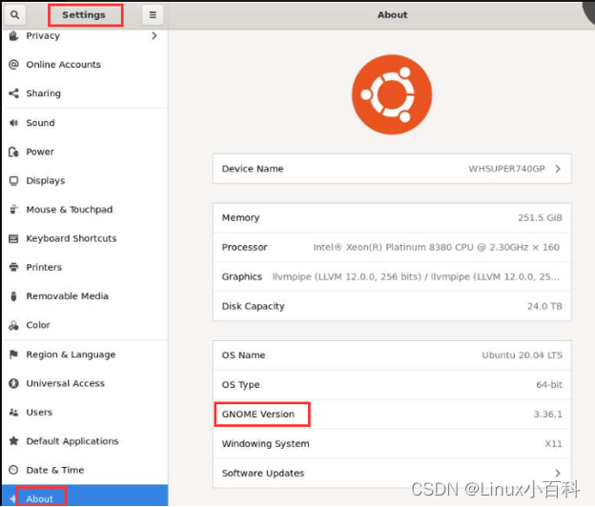Click the Removable Media USB icon
This screenshot has width=595, height=507.
coord(13,296)
